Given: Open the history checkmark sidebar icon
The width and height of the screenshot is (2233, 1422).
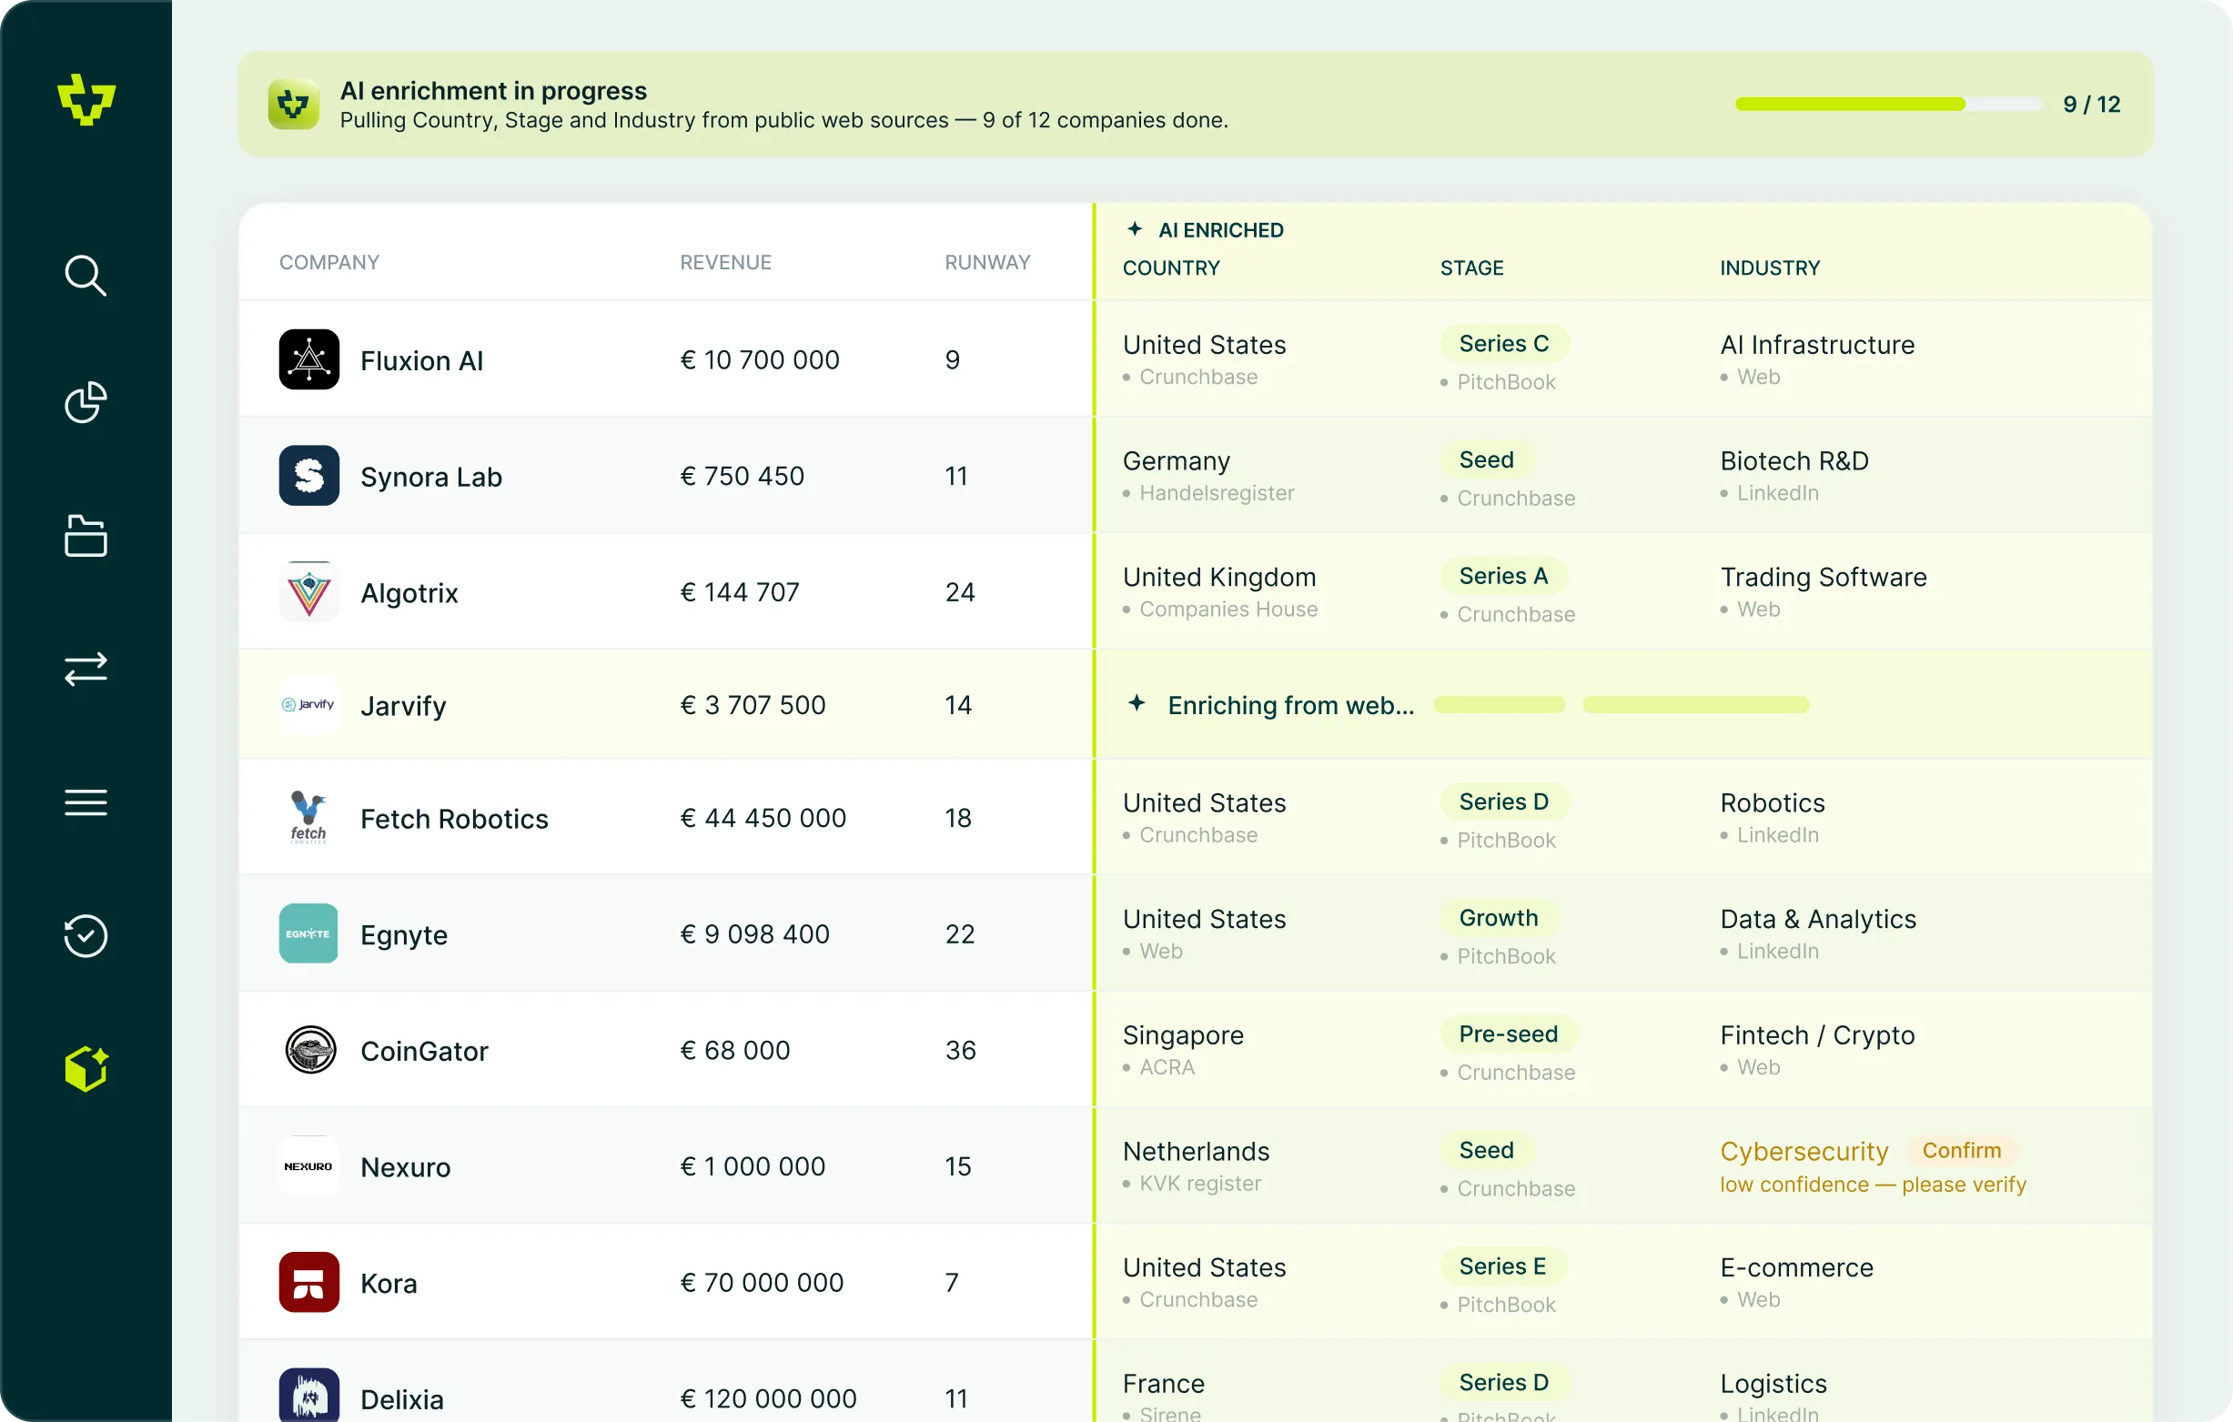Looking at the screenshot, I should [x=86, y=935].
